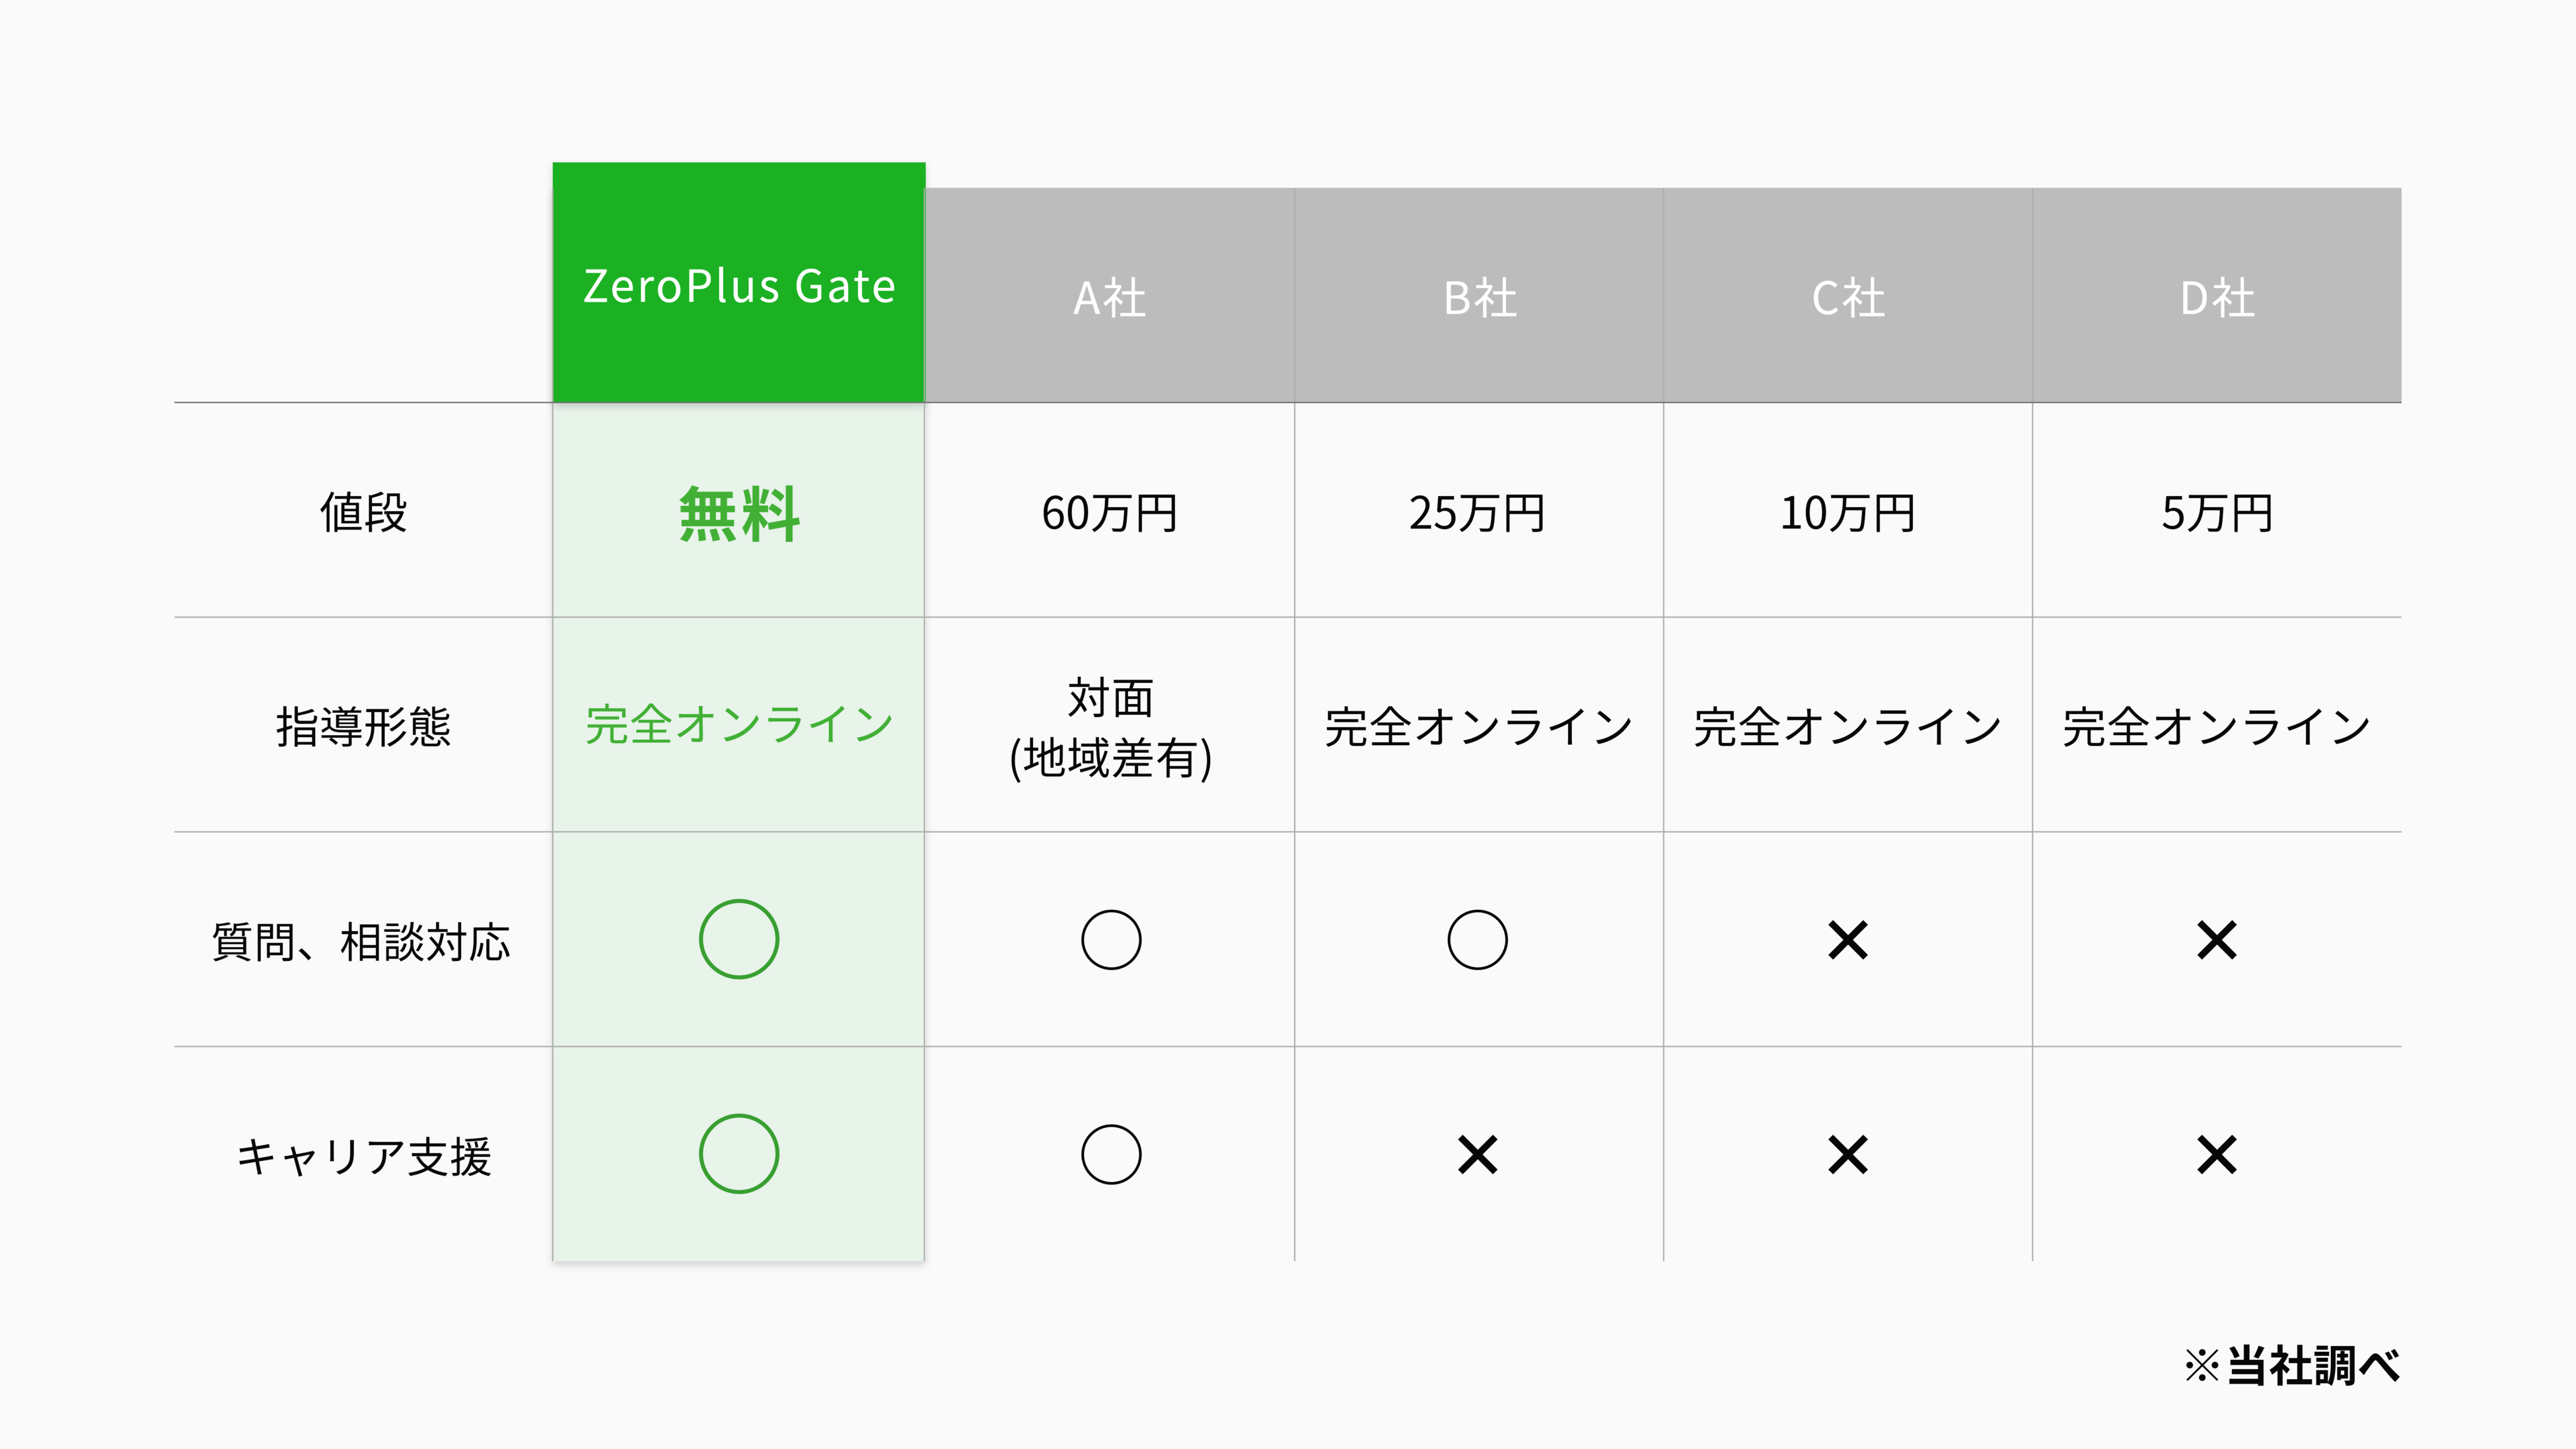Select the B社 column header

1479,298
